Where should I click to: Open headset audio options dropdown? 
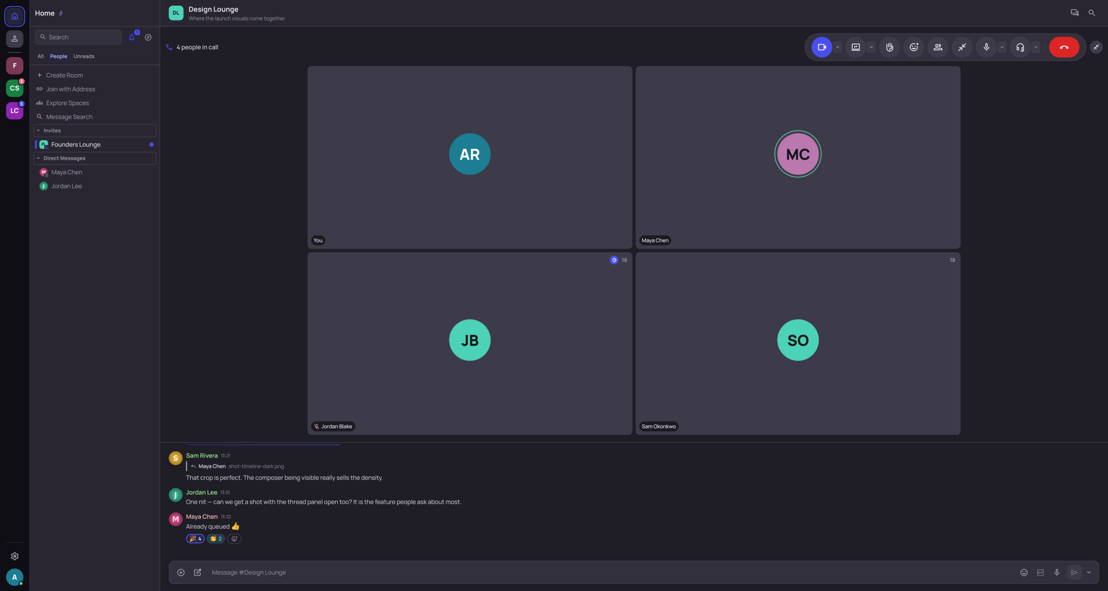point(1036,47)
